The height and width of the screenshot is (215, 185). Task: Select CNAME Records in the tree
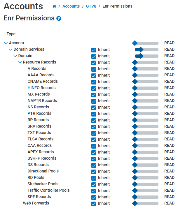[x=43, y=81]
